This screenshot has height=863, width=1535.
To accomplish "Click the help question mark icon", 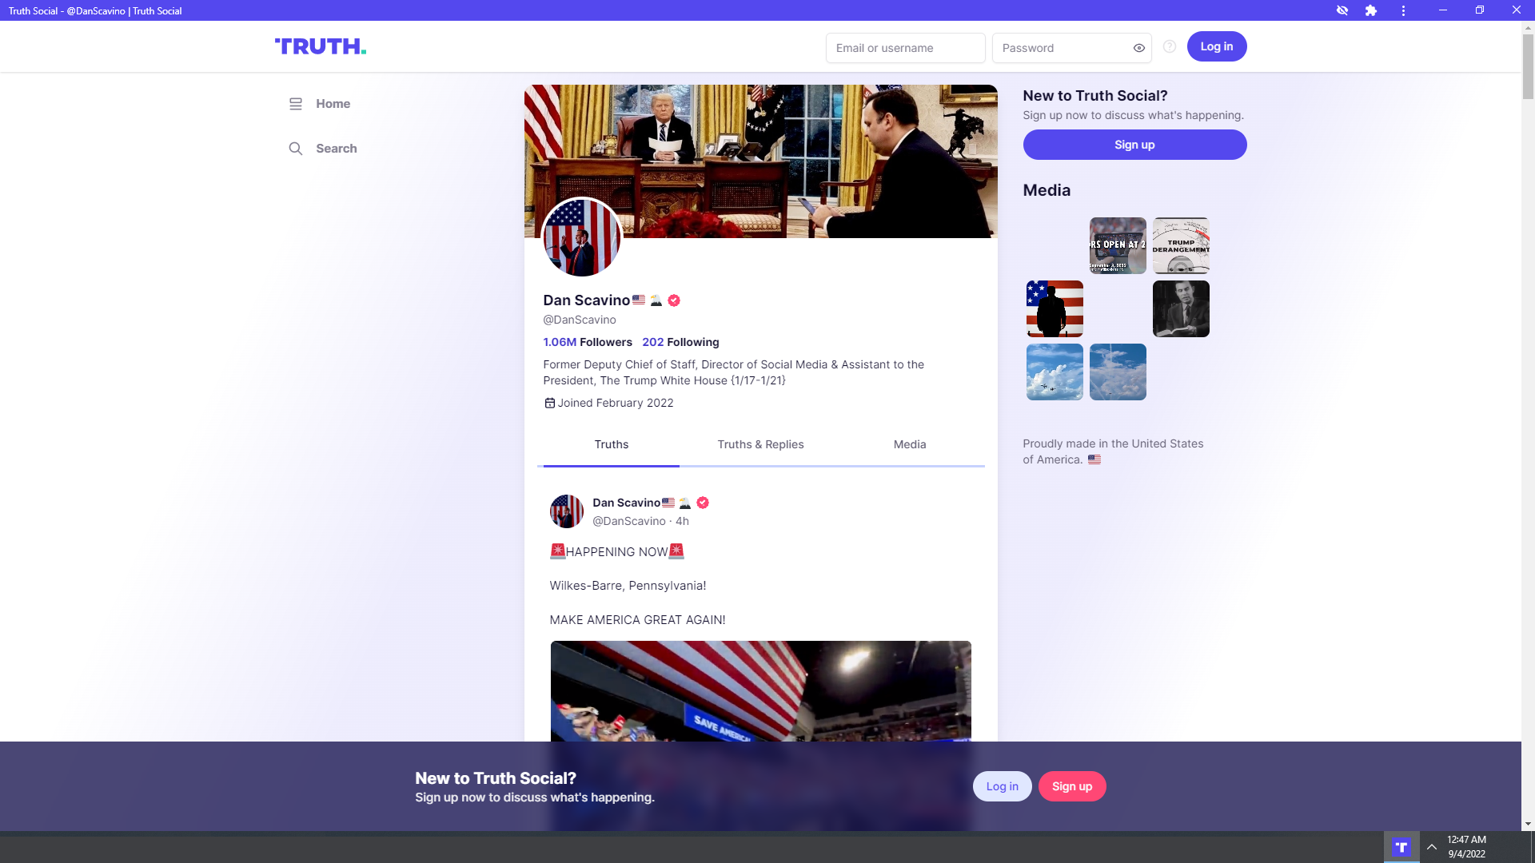I will (1170, 47).
